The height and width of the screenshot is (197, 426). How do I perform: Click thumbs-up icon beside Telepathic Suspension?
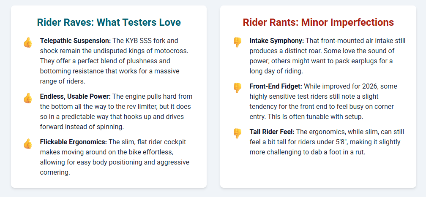coord(28,42)
